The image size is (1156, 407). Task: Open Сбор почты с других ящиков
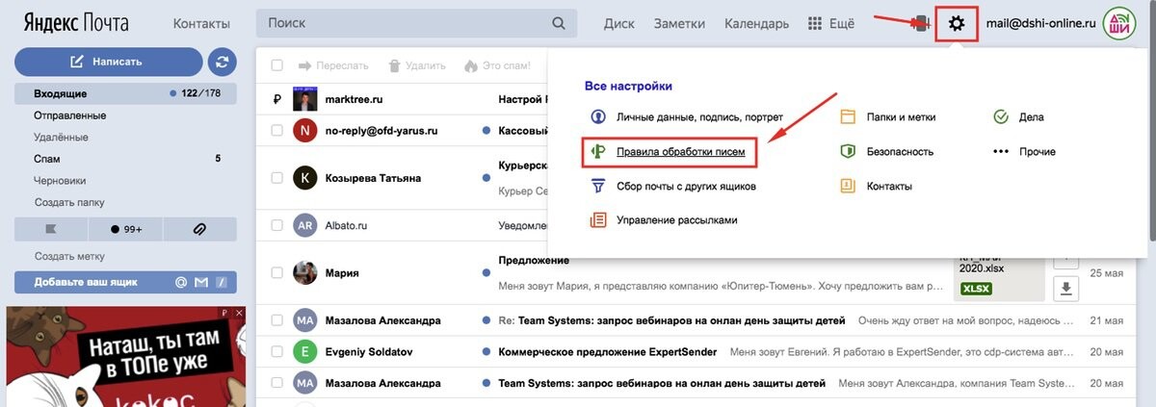[687, 186]
